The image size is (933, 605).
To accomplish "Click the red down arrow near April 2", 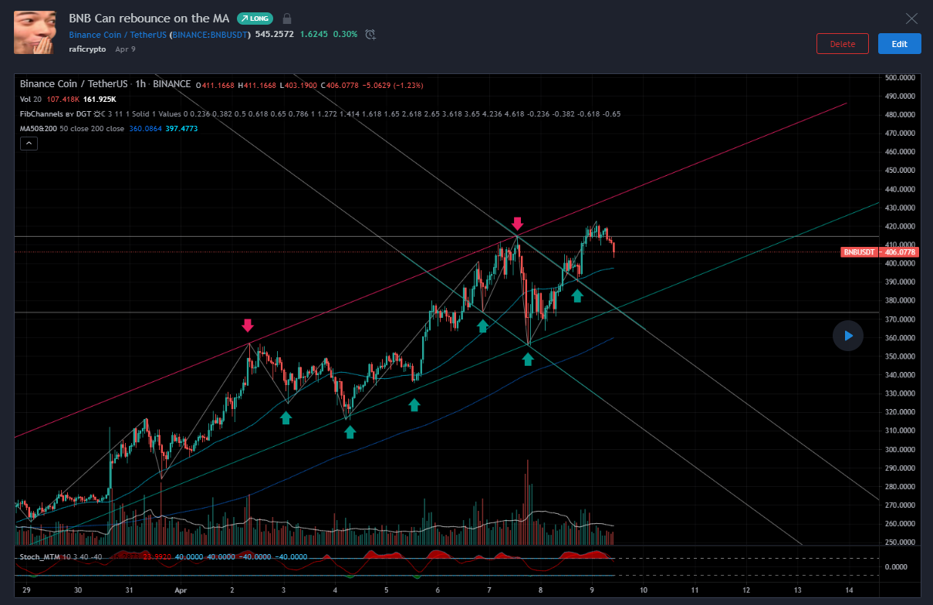I will click(x=248, y=325).
